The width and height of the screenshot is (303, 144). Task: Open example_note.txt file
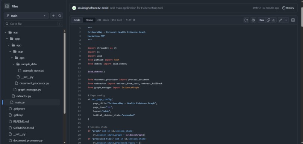point(33,70)
